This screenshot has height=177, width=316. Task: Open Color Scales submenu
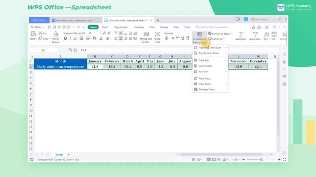point(210,66)
